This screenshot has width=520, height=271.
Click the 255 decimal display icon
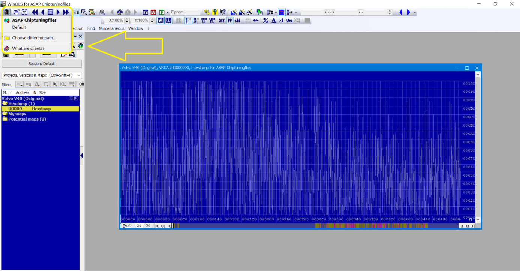(221, 20)
